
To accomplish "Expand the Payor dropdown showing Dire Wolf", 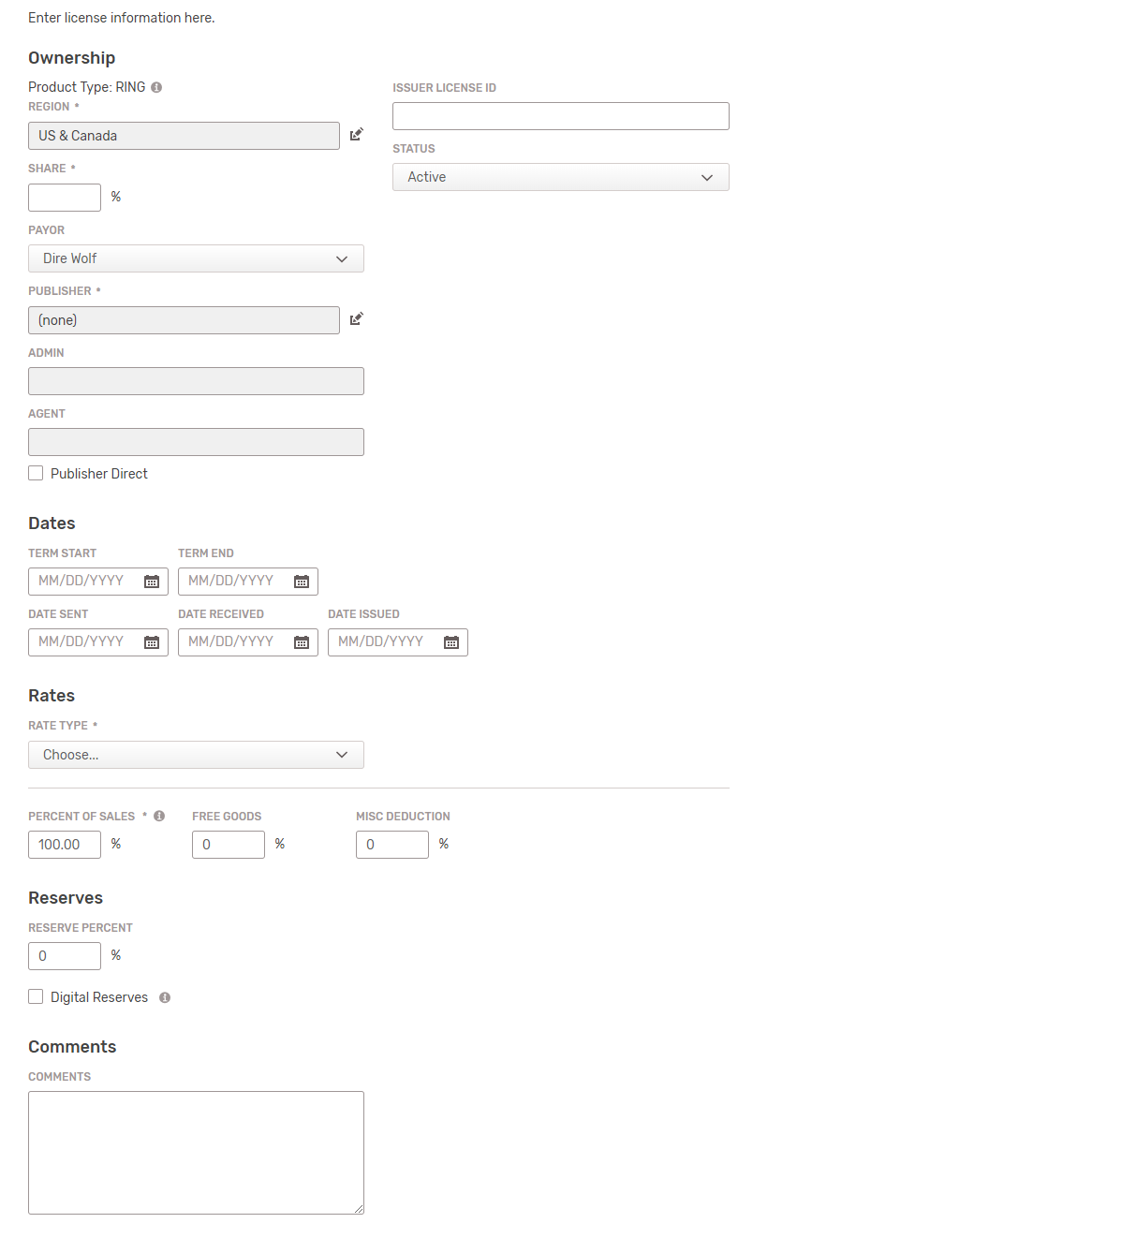I will [196, 258].
